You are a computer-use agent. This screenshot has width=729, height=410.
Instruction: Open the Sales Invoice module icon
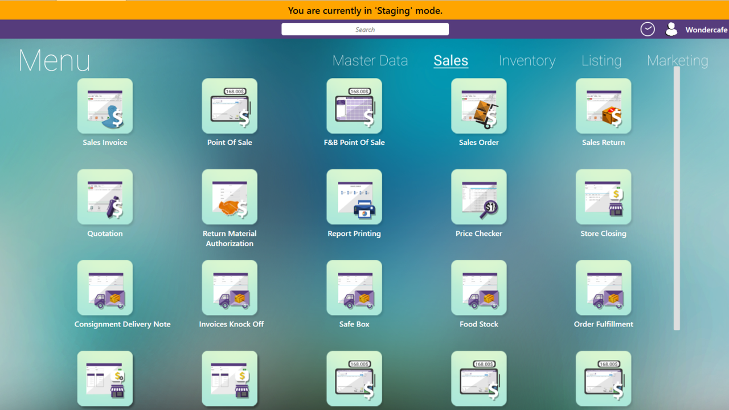(x=105, y=106)
